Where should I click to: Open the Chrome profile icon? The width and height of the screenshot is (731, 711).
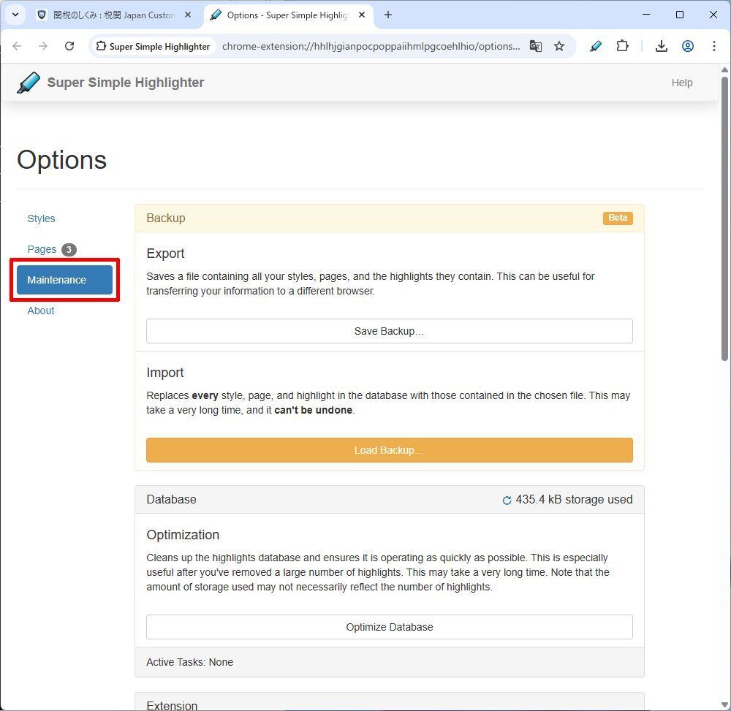[688, 46]
